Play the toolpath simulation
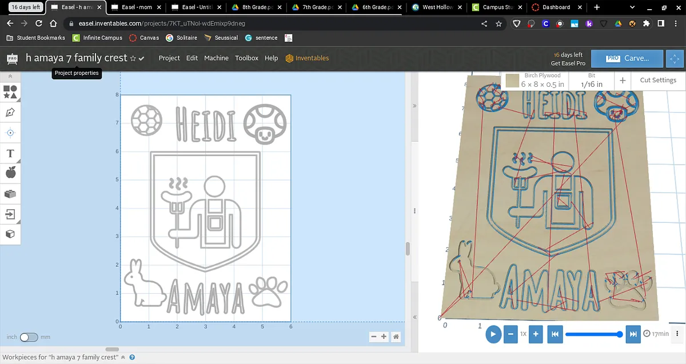686x364 pixels. pos(493,334)
